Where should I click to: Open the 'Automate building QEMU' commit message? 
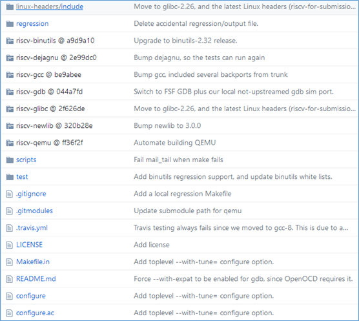[175, 143]
